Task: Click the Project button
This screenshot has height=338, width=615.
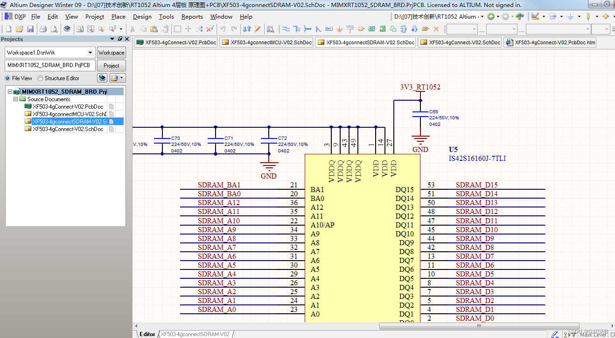Action: [x=111, y=65]
